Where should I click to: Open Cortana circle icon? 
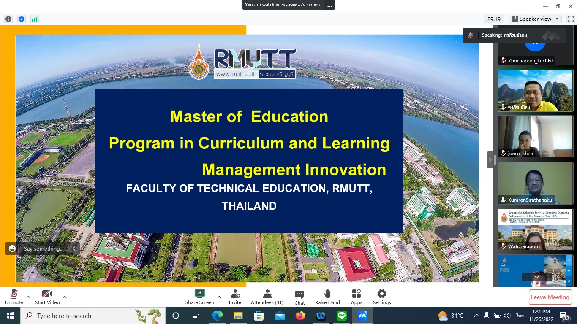point(176,316)
